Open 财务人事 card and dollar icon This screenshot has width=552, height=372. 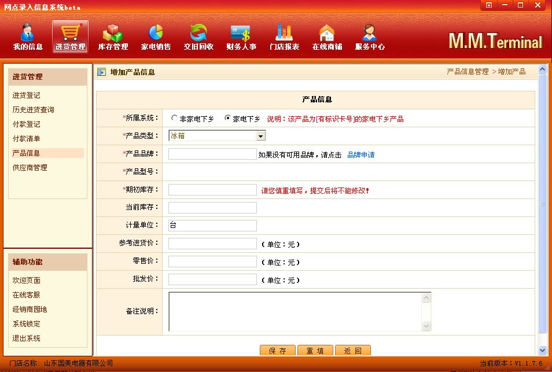pyautogui.click(x=241, y=36)
